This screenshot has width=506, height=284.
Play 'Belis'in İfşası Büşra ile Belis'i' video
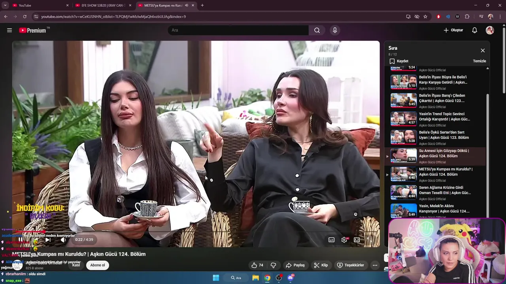tap(435, 82)
